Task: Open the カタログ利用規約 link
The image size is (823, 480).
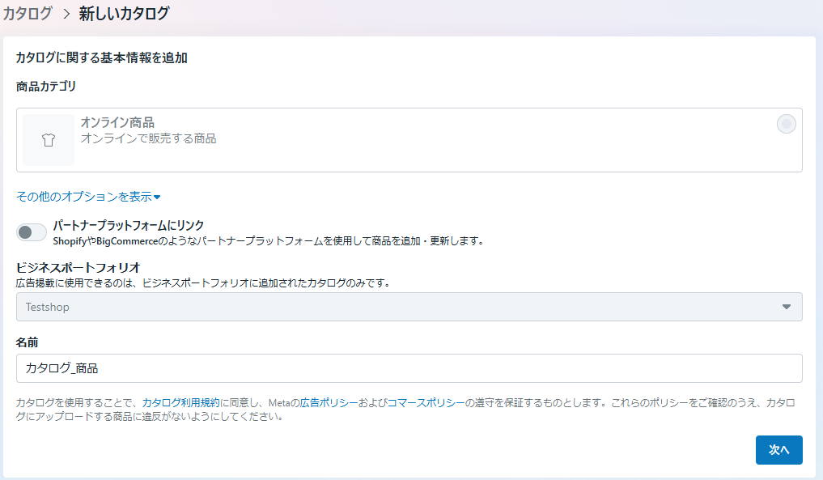Action: pyautogui.click(x=180, y=403)
